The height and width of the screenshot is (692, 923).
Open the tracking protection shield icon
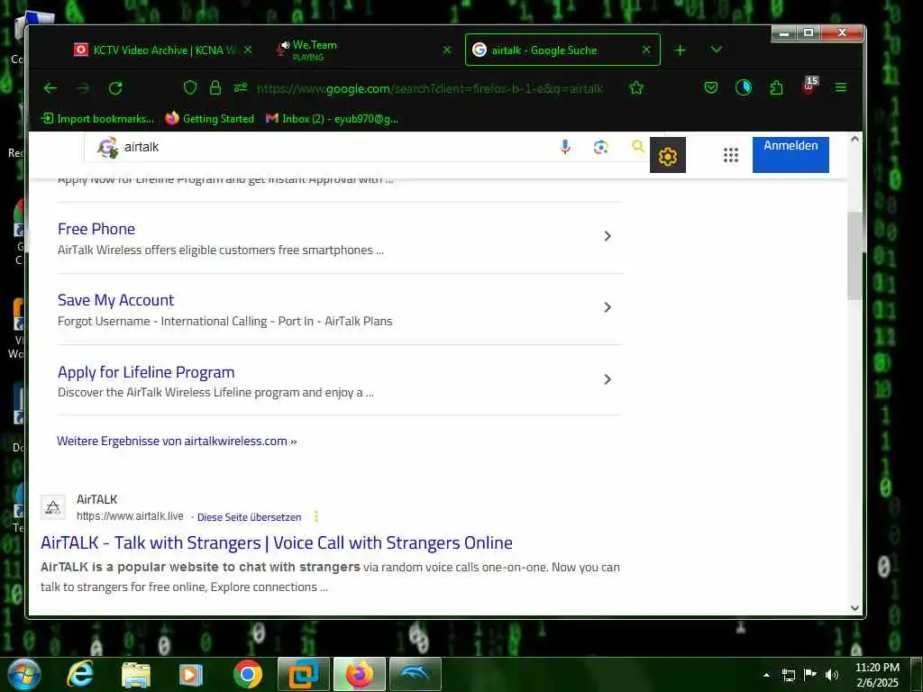(x=189, y=87)
